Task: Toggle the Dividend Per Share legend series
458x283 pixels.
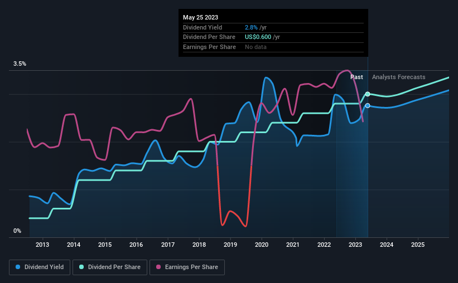Action: [110, 267]
